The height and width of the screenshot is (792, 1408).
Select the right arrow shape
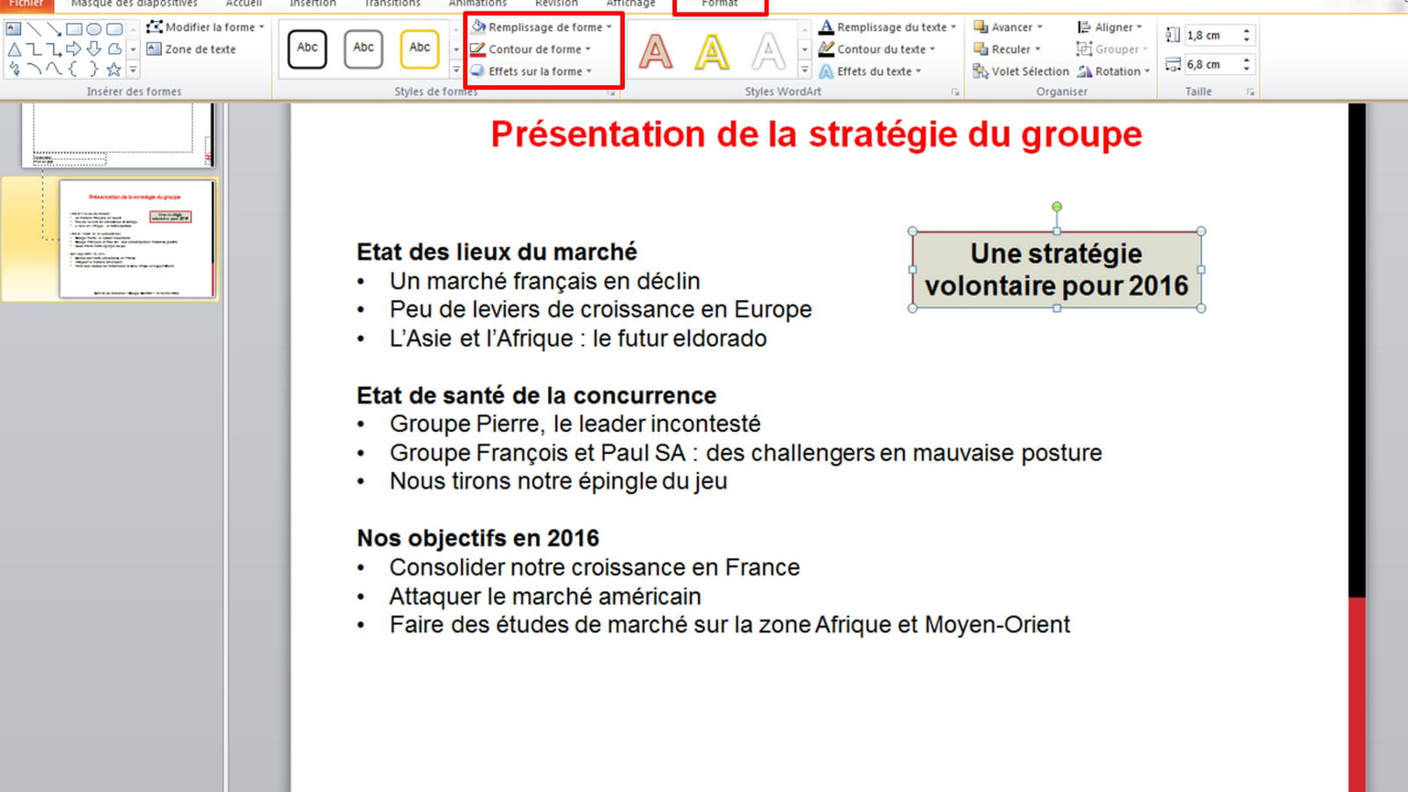coord(74,49)
